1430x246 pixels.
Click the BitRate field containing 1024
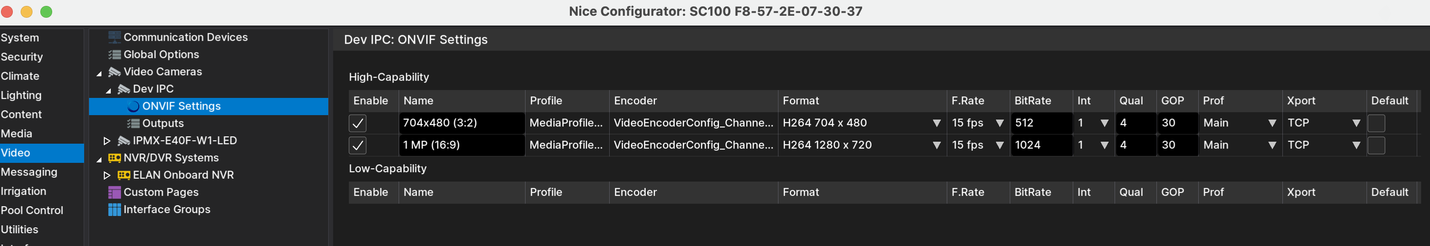1041,146
